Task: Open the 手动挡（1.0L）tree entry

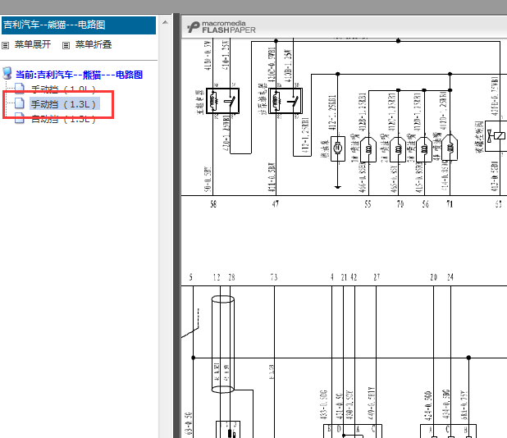Action: [x=63, y=89]
